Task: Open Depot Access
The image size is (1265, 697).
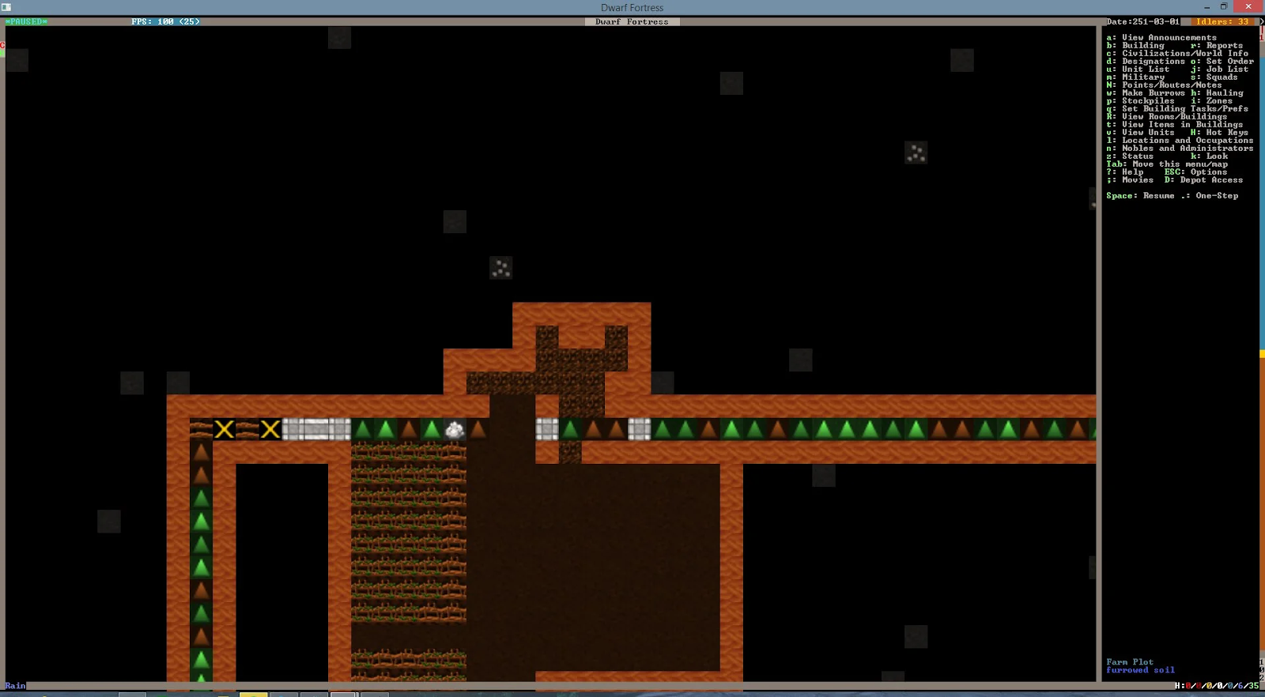Action: (x=1203, y=180)
